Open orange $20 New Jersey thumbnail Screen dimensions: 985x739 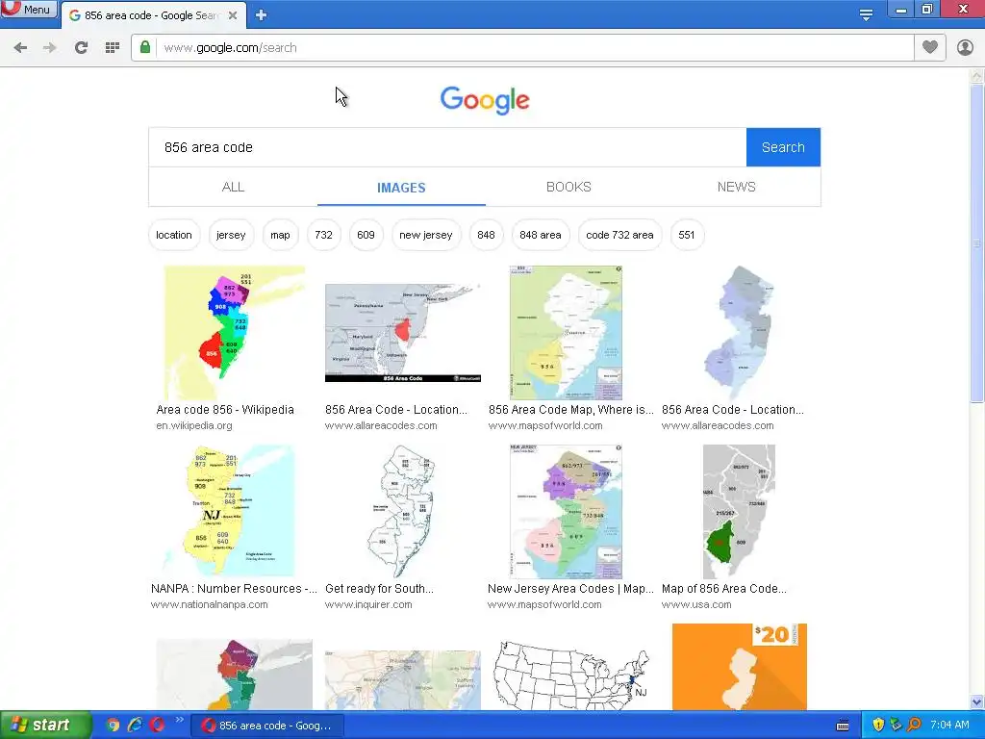(740, 667)
